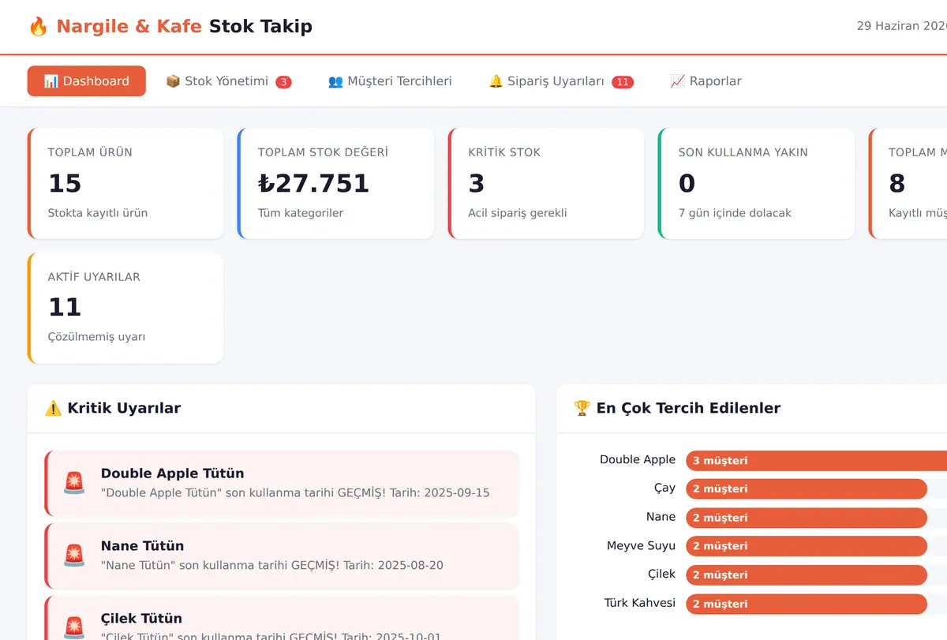The image size is (947, 640).
Task: Go to Sipariş Uyarıları tab
Action: tap(561, 81)
